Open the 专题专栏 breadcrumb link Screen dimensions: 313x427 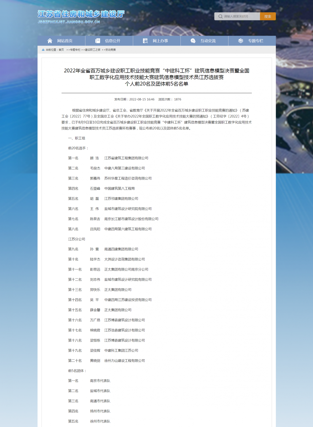(x=75, y=50)
